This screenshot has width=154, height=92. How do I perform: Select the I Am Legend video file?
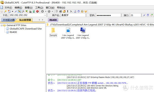(x=68, y=33)
